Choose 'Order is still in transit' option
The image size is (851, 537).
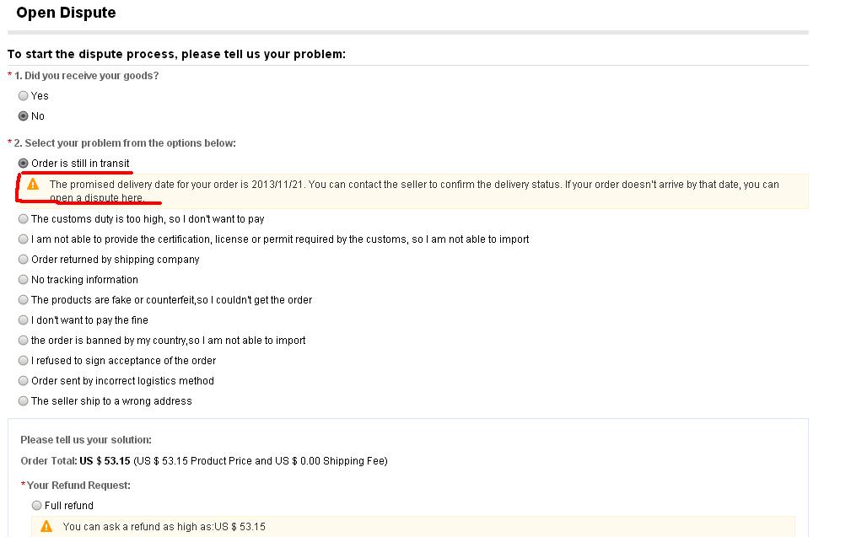pos(23,164)
